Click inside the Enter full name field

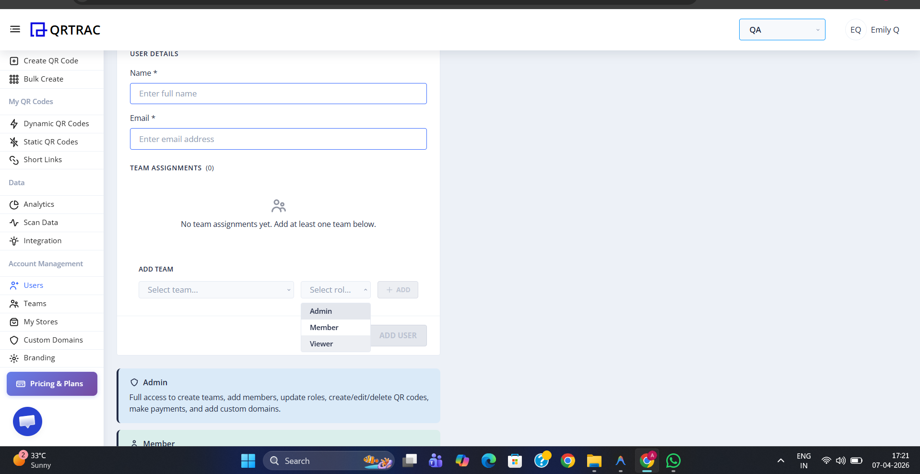pos(278,93)
